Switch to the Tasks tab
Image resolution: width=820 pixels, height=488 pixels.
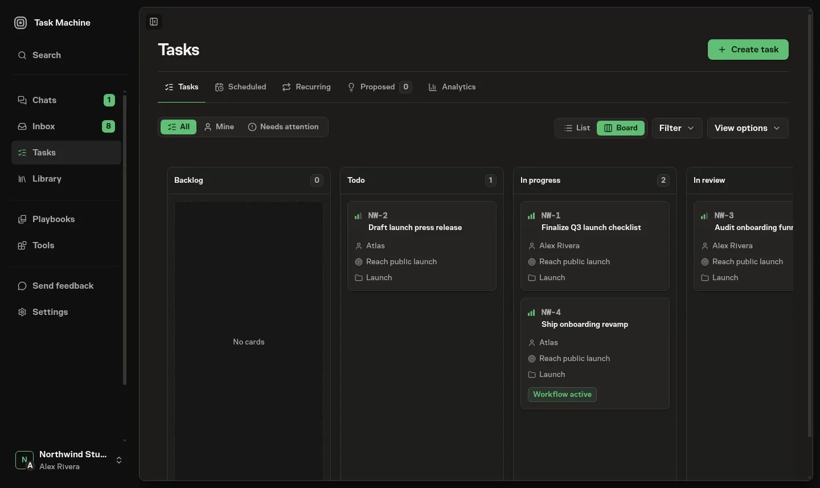tap(182, 87)
